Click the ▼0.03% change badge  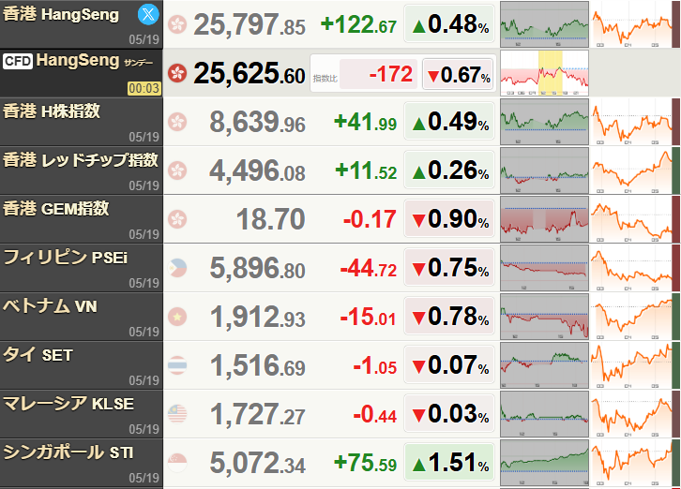[449, 413]
